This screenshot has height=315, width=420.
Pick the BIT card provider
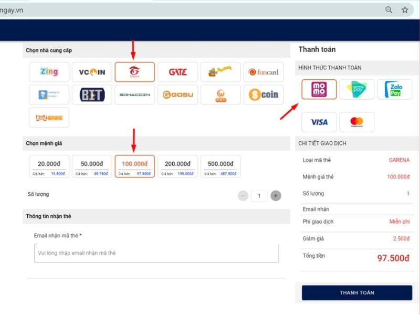point(92,94)
